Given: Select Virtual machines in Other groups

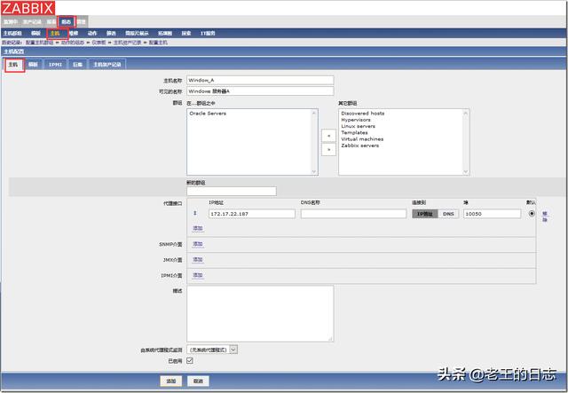Looking at the screenshot, I should tap(362, 139).
